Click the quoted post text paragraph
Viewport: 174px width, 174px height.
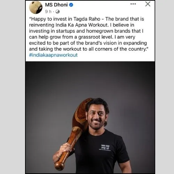[x=89, y=34]
